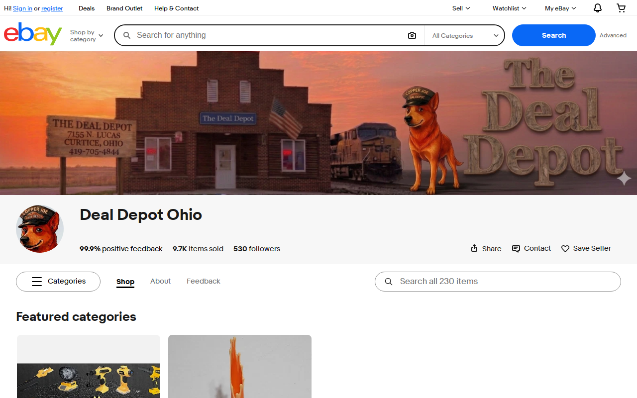Click the magnifier icon in main search bar

tap(127, 35)
